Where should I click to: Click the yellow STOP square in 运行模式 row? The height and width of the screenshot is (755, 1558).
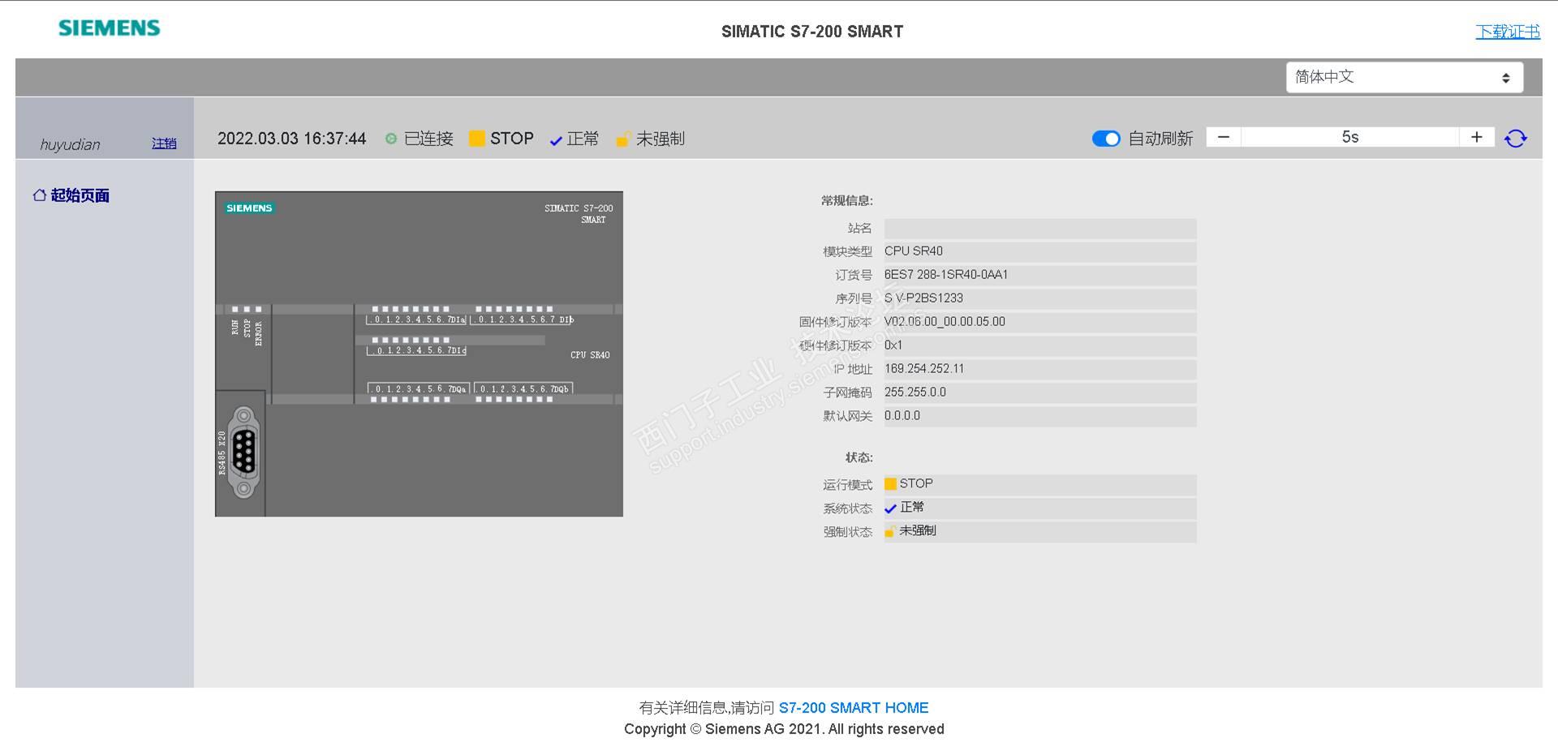click(890, 484)
